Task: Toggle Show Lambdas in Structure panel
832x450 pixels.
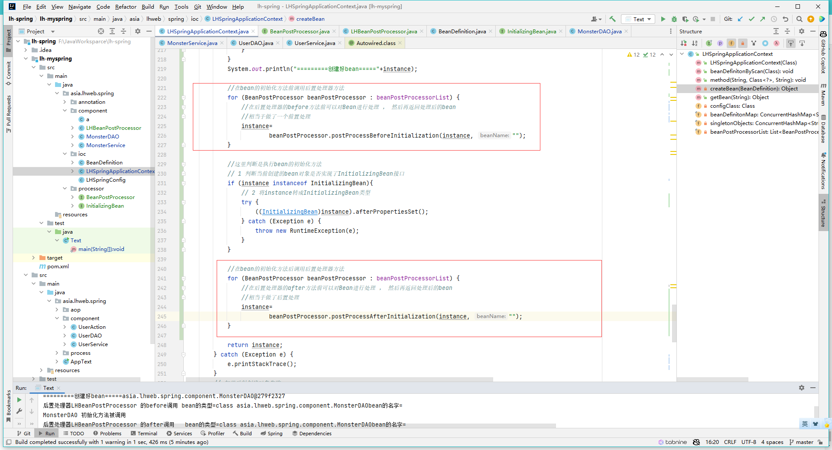Action: [777, 43]
